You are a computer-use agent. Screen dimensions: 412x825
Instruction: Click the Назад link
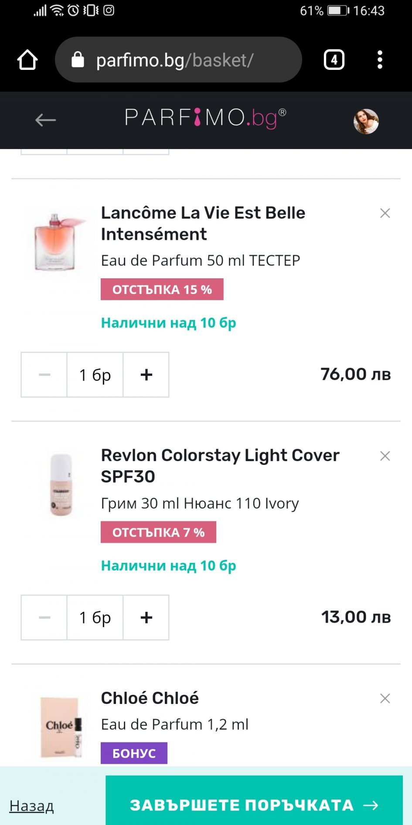pyautogui.click(x=31, y=806)
